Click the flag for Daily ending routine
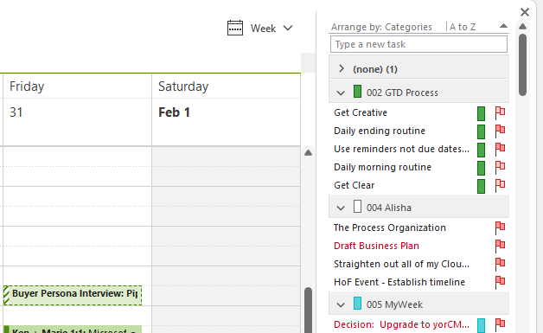543x333 pixels. point(500,131)
